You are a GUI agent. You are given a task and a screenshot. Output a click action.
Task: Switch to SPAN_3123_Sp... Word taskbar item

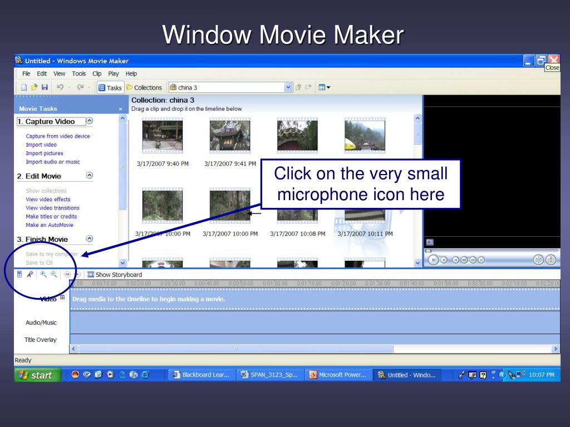click(x=270, y=375)
